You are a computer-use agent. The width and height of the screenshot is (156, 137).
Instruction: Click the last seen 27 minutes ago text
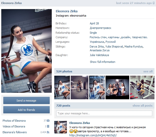pyautogui.click(x=134, y=3)
